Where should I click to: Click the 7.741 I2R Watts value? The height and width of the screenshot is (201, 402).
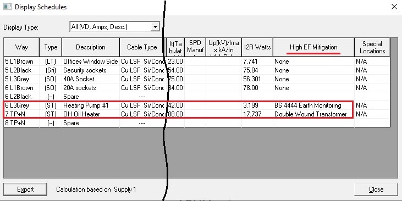(257, 62)
